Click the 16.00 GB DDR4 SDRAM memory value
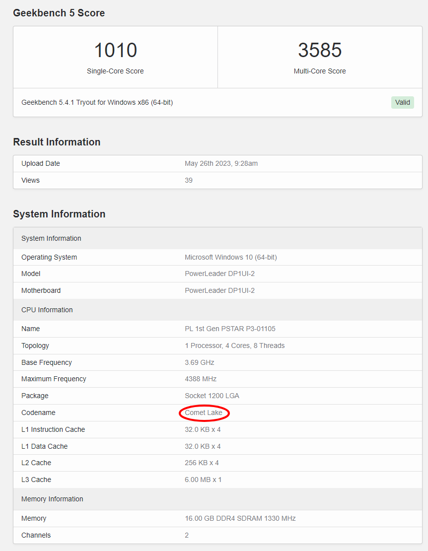The image size is (428, 551). tap(240, 518)
